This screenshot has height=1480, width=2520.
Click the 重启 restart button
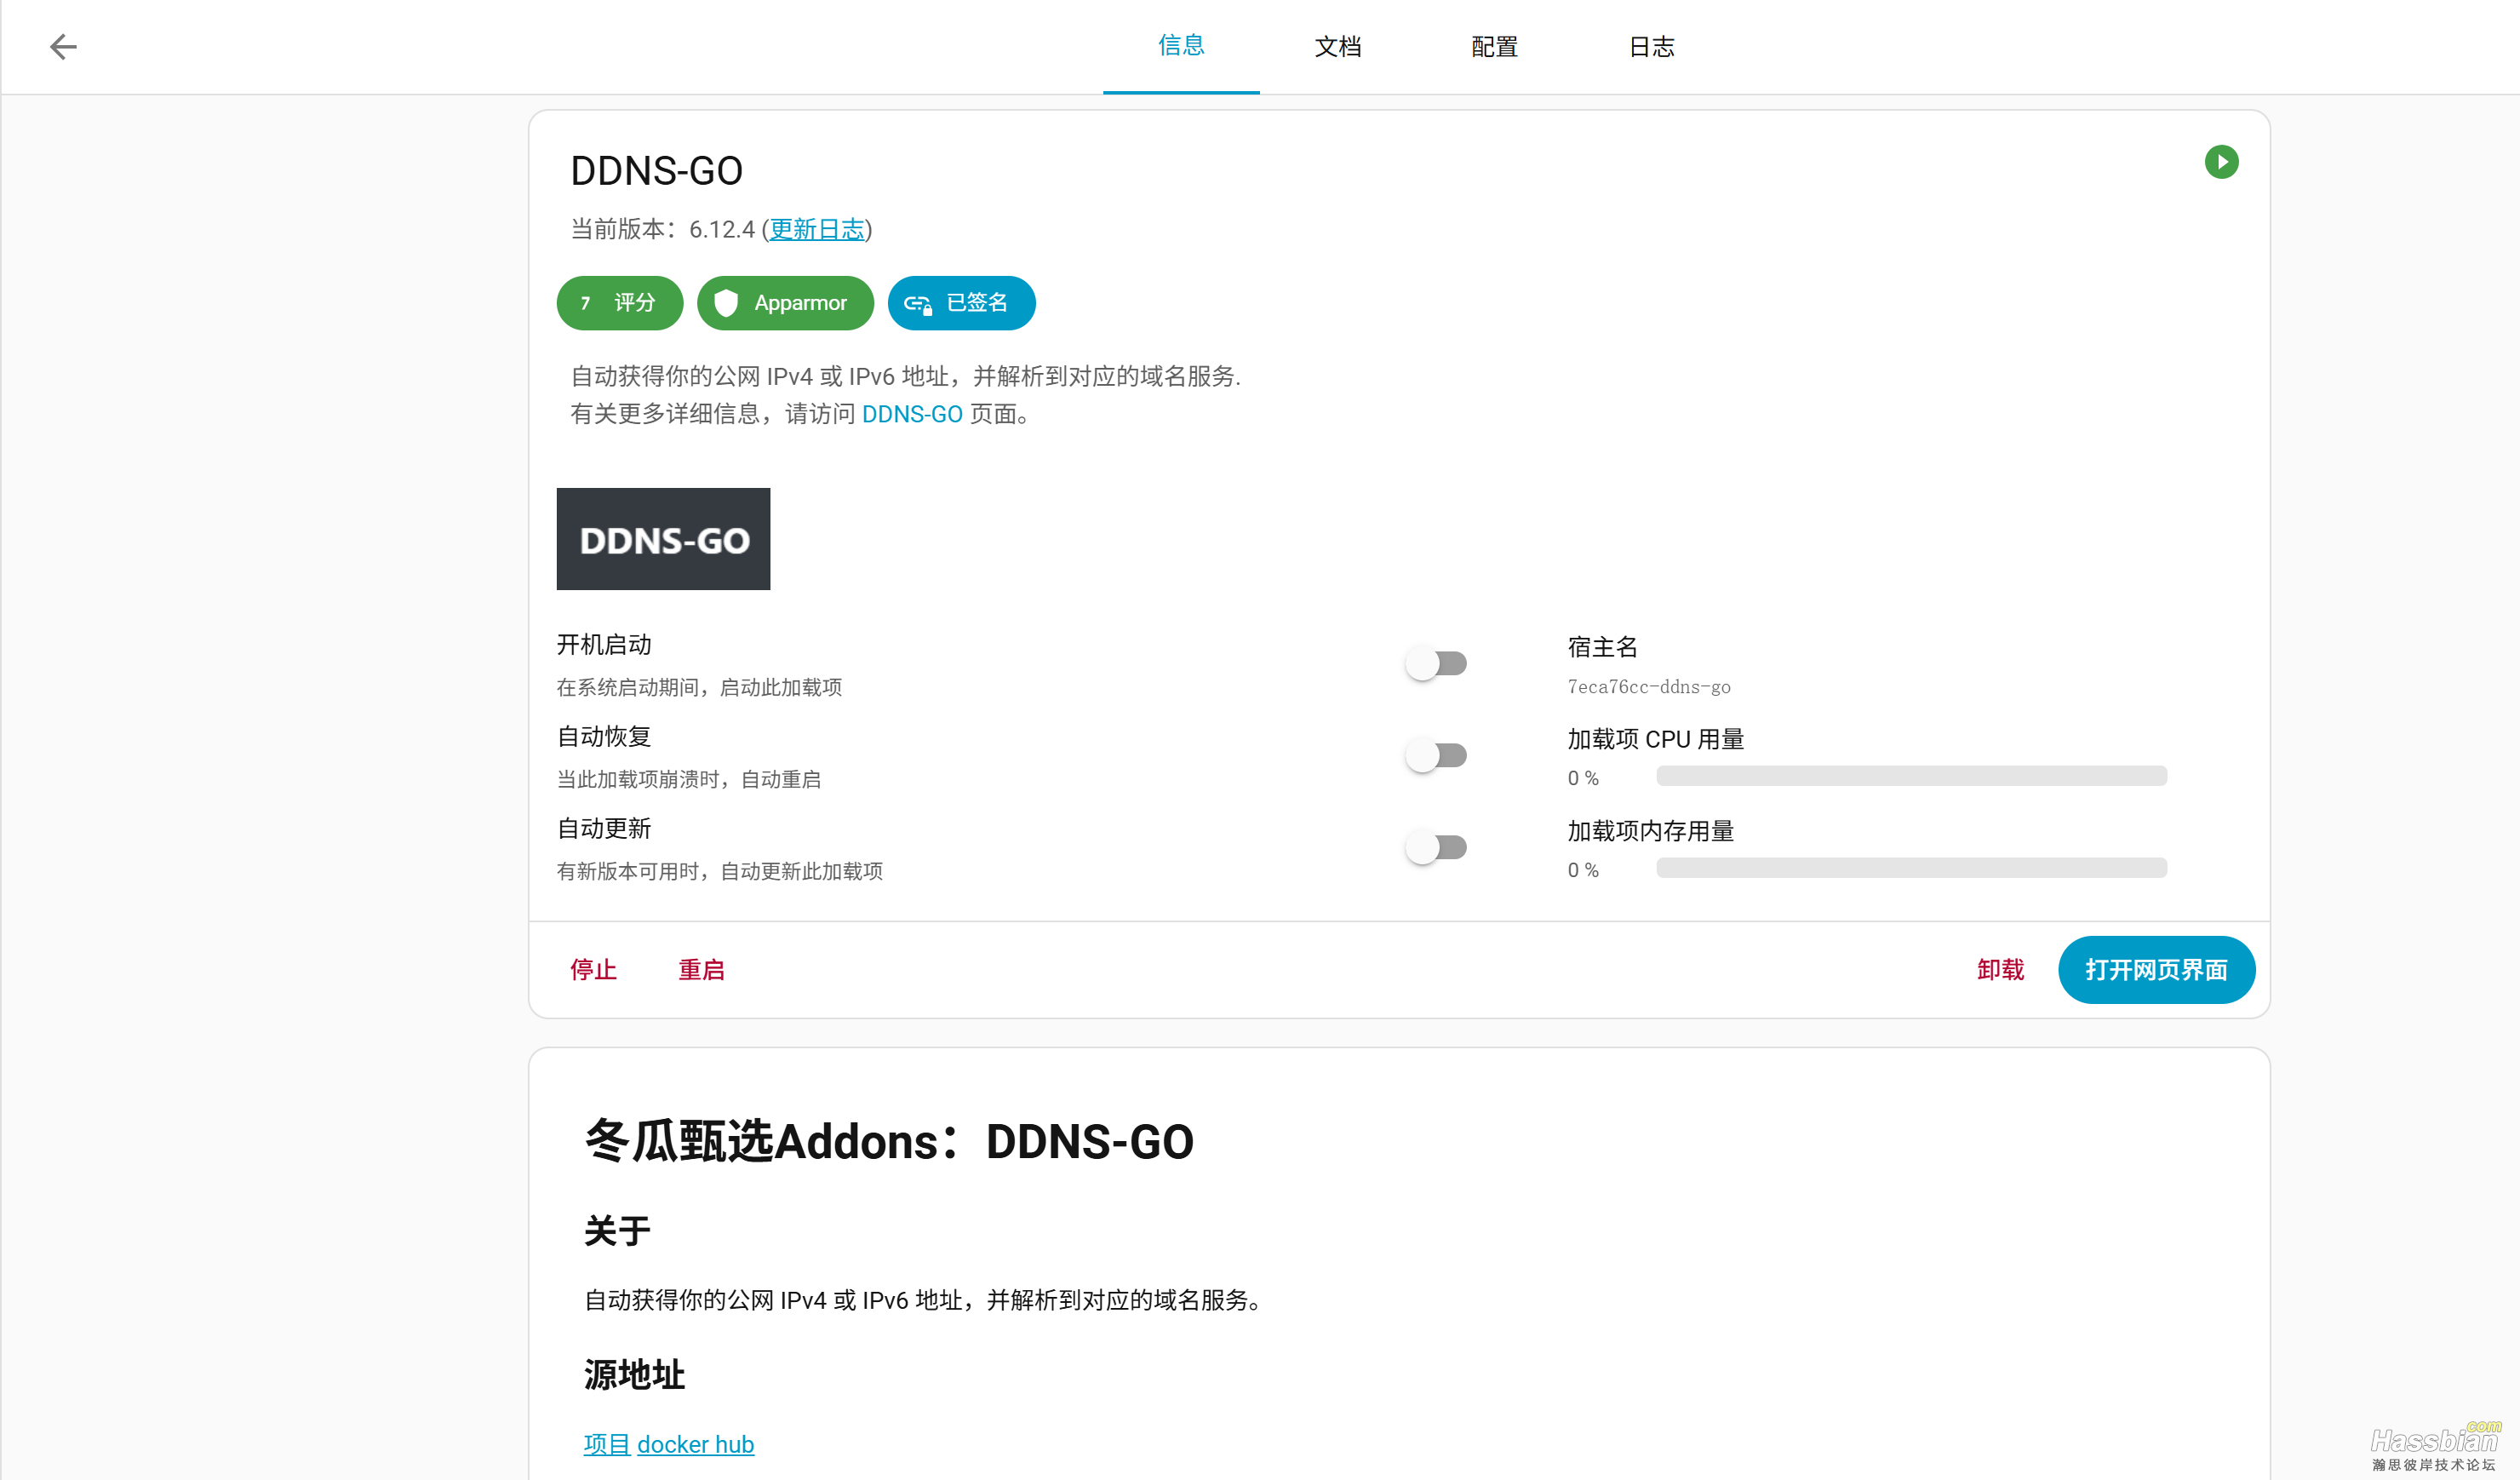(x=701, y=970)
